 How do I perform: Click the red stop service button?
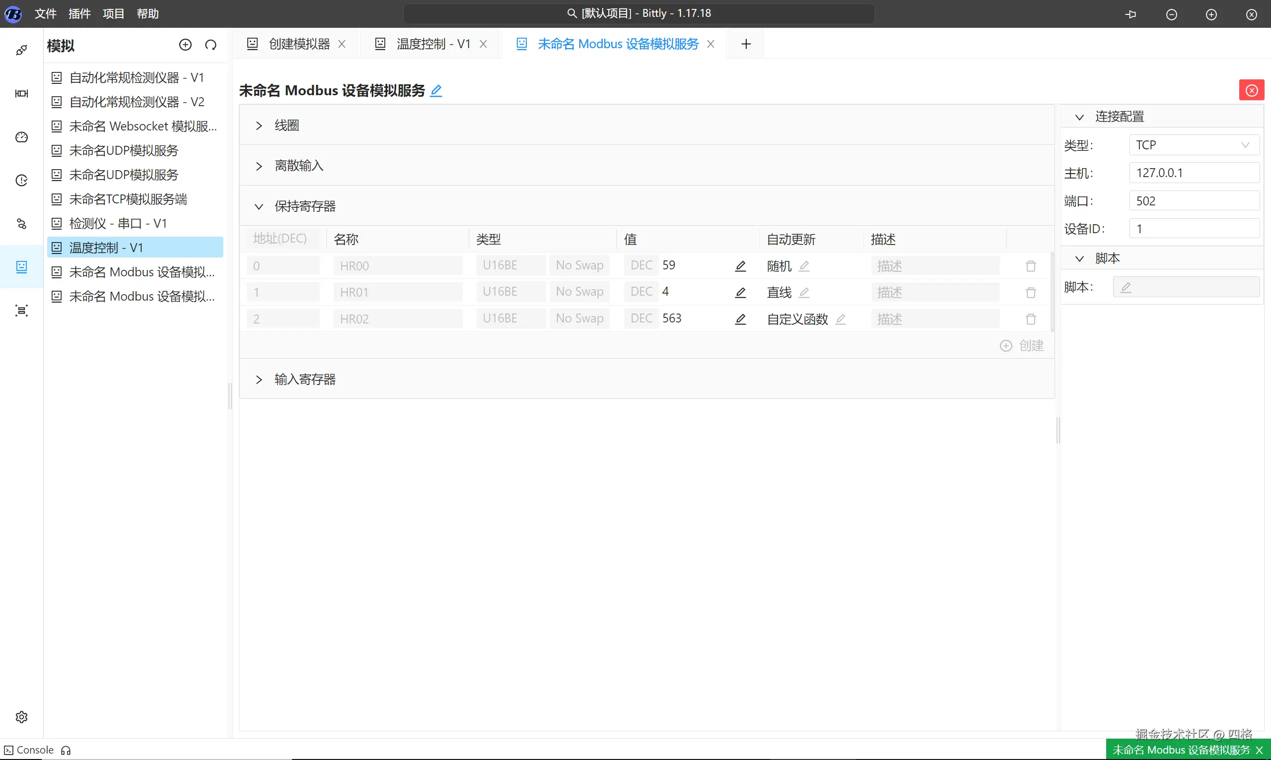point(1251,91)
